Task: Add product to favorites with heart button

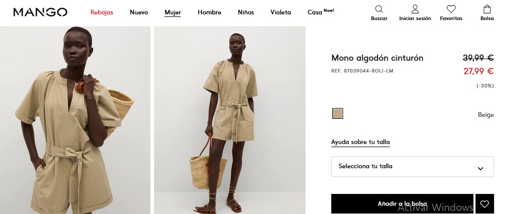Action: tap(485, 204)
